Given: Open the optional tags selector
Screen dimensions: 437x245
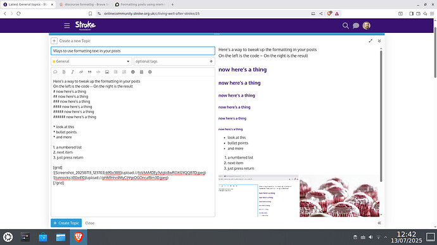Looking at the screenshot, I should [x=174, y=61].
